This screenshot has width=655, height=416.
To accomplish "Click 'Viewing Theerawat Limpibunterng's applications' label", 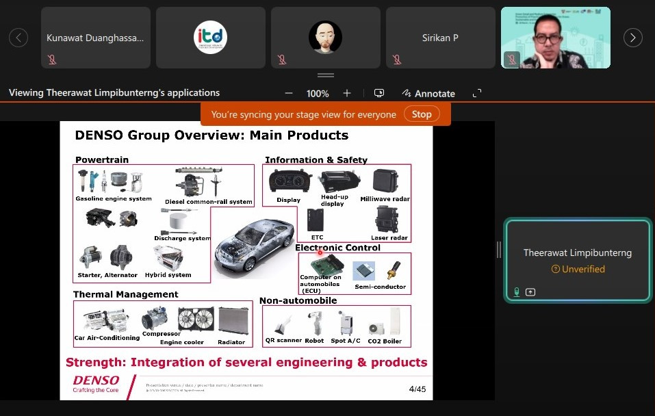I will pos(114,93).
